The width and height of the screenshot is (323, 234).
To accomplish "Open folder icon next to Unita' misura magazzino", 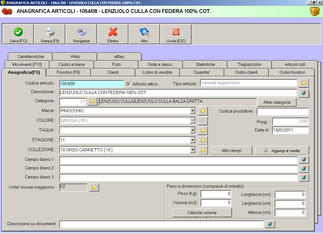I will pos(94,187).
